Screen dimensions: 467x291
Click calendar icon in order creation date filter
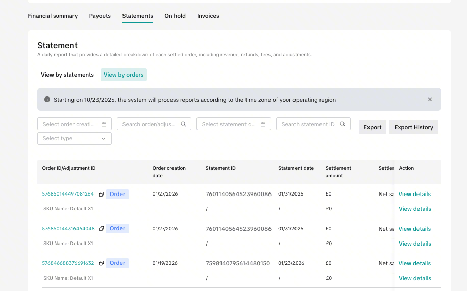point(104,124)
